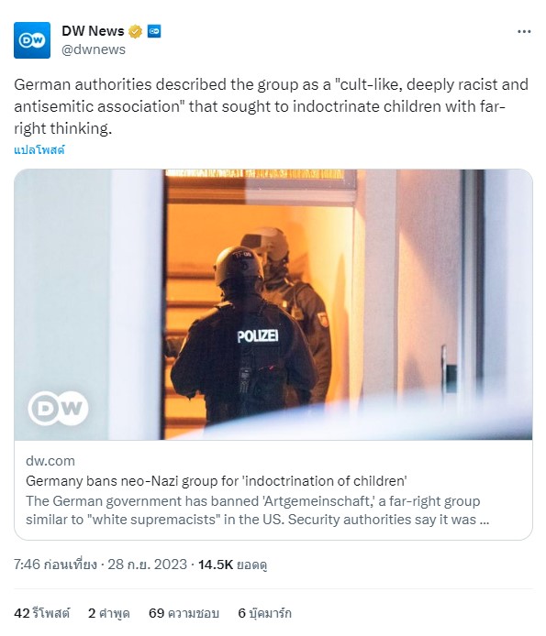Click the 7:46 post timestamp

[x=55, y=565]
